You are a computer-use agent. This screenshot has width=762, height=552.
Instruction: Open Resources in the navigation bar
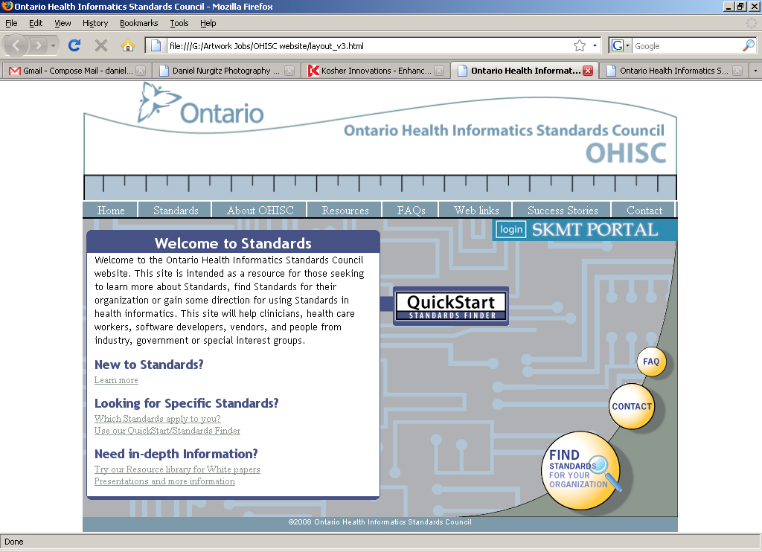[345, 211]
